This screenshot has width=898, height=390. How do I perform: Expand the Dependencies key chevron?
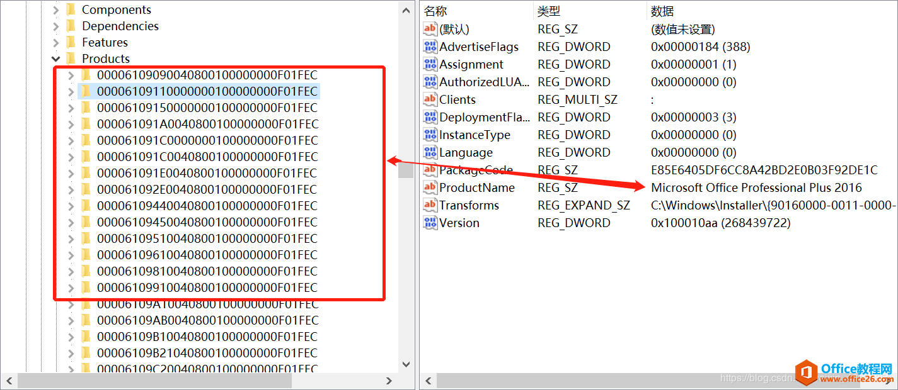click(56, 26)
